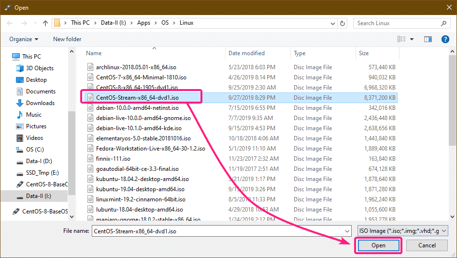Toggle the preview pane icon
This screenshot has height=258, width=457.
pyautogui.click(x=428, y=39)
